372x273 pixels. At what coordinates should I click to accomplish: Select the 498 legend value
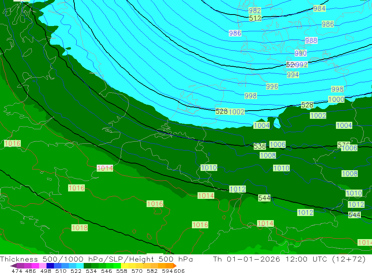click(x=45, y=271)
